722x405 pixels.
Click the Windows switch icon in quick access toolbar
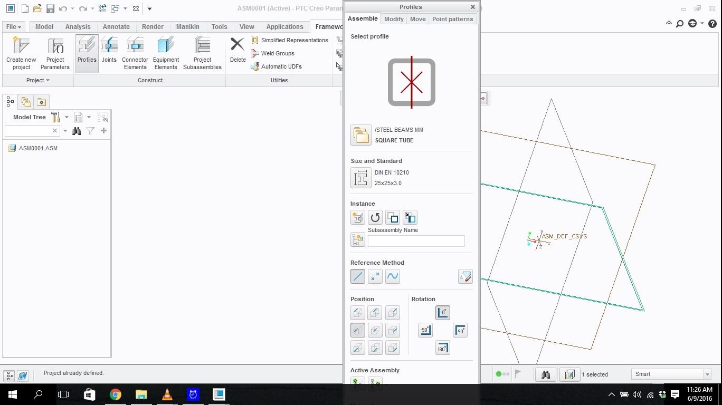pos(115,8)
